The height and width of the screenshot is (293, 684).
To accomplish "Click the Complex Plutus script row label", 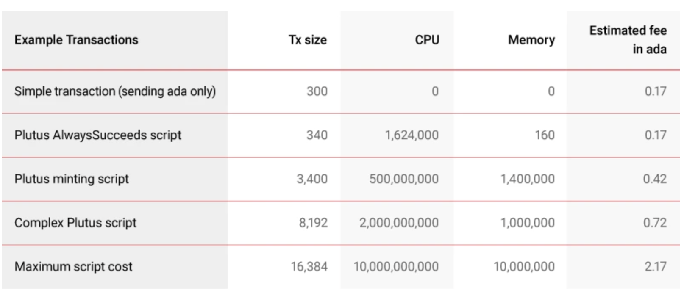I will pyautogui.click(x=75, y=223).
